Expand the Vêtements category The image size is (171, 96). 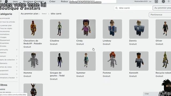[x=17, y=63]
